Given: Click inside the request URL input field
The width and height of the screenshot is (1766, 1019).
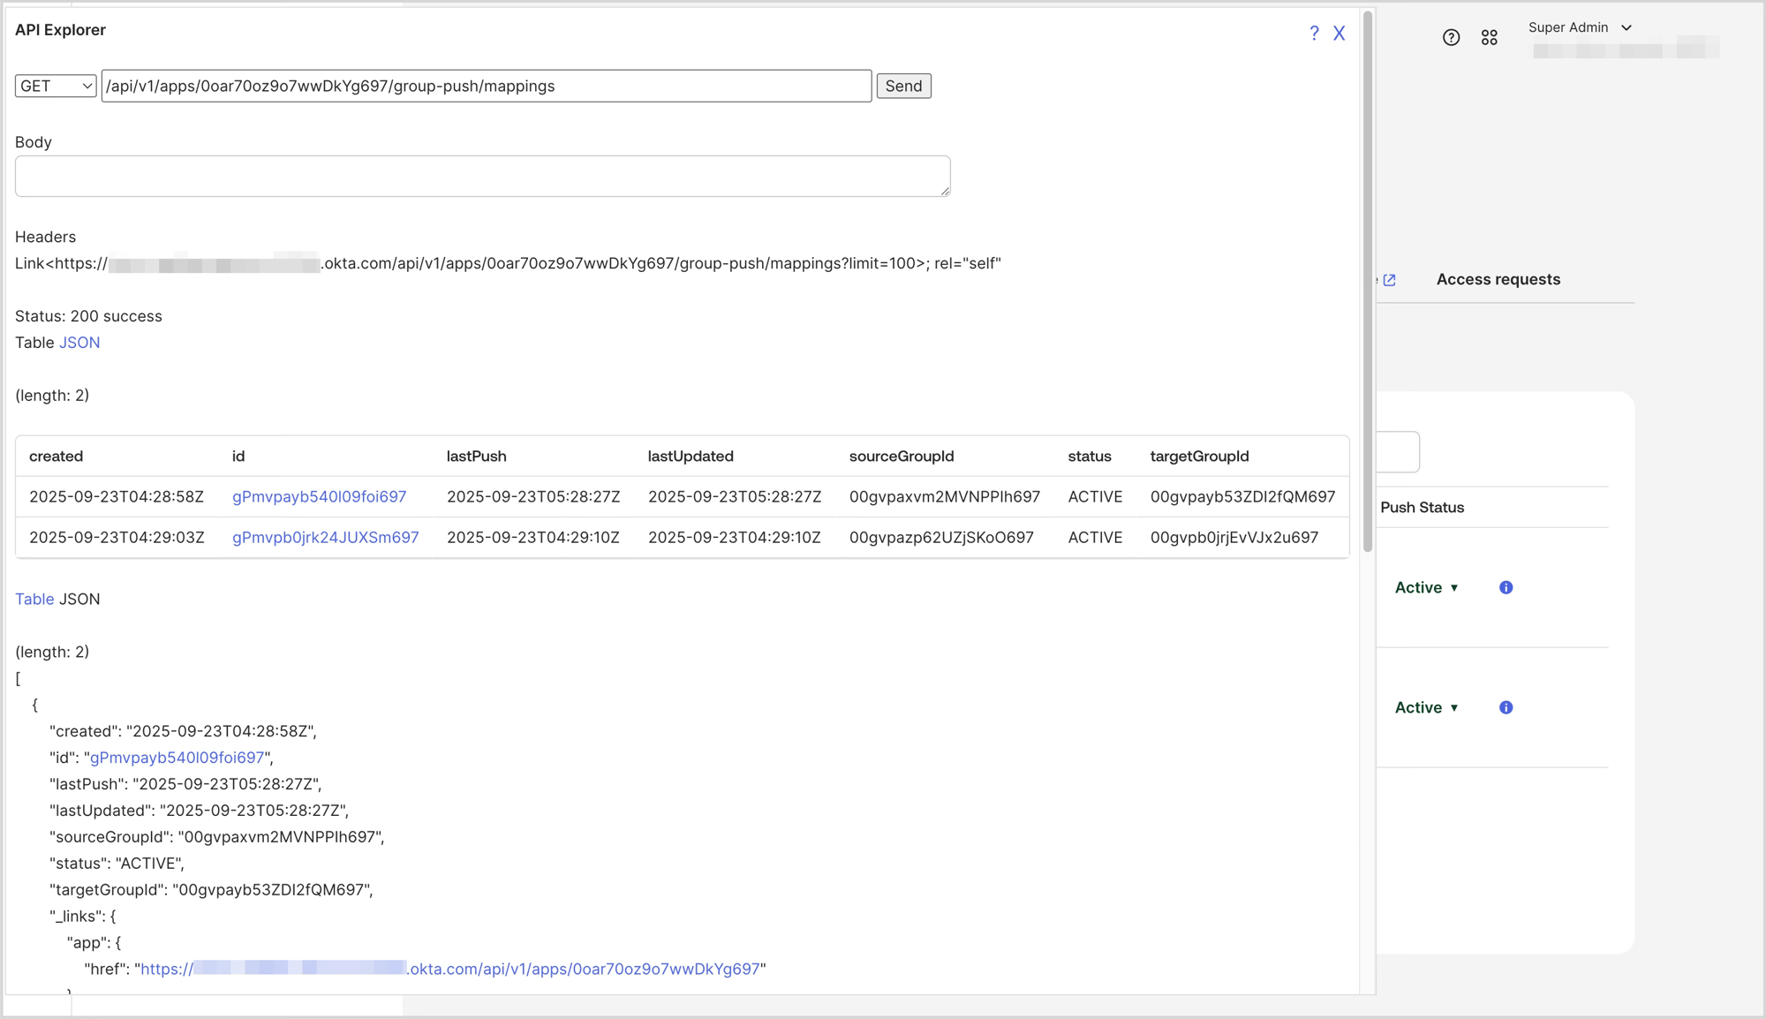Looking at the screenshot, I should [486, 86].
